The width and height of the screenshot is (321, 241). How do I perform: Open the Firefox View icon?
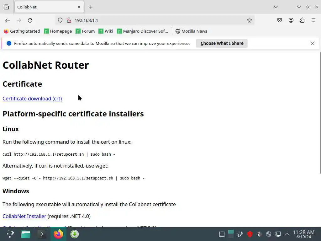coord(6,7)
